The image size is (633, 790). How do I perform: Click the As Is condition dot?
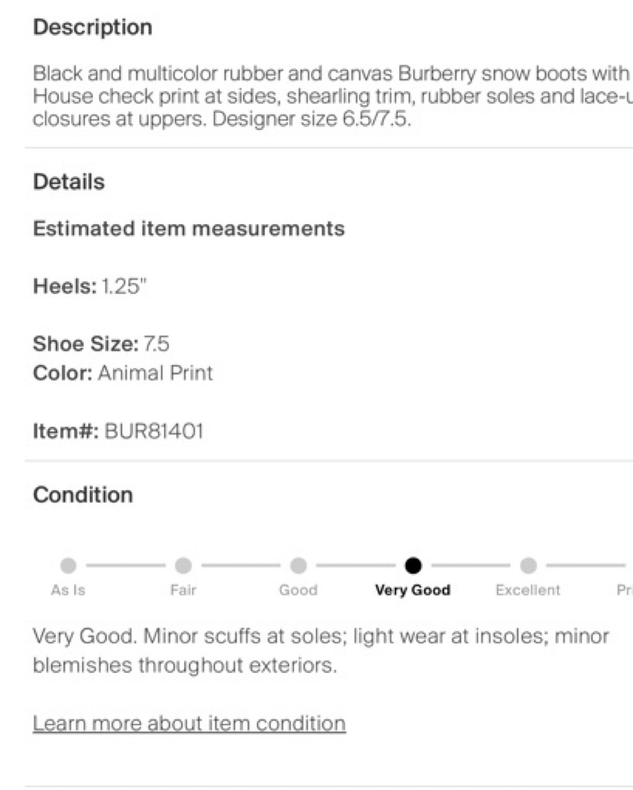coord(68,565)
